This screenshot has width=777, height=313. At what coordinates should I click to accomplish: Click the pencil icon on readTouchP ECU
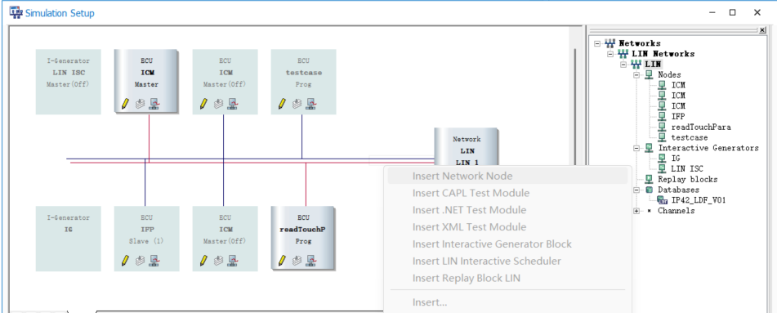(x=282, y=260)
